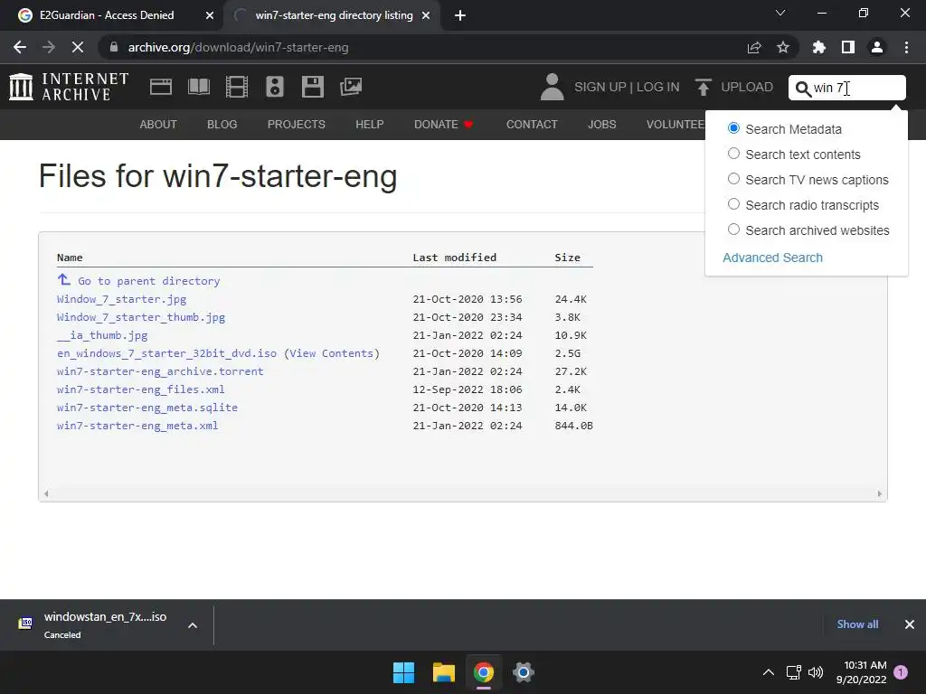Open File Explorer from taskbar
926x694 pixels.
click(443, 672)
